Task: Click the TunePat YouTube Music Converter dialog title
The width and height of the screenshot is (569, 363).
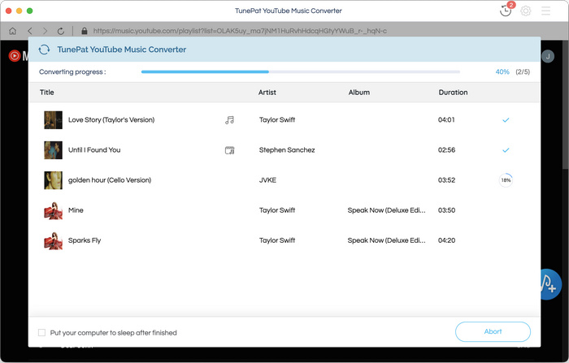Action: (x=122, y=50)
